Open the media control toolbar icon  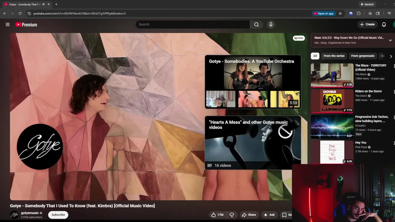click(389, 13)
